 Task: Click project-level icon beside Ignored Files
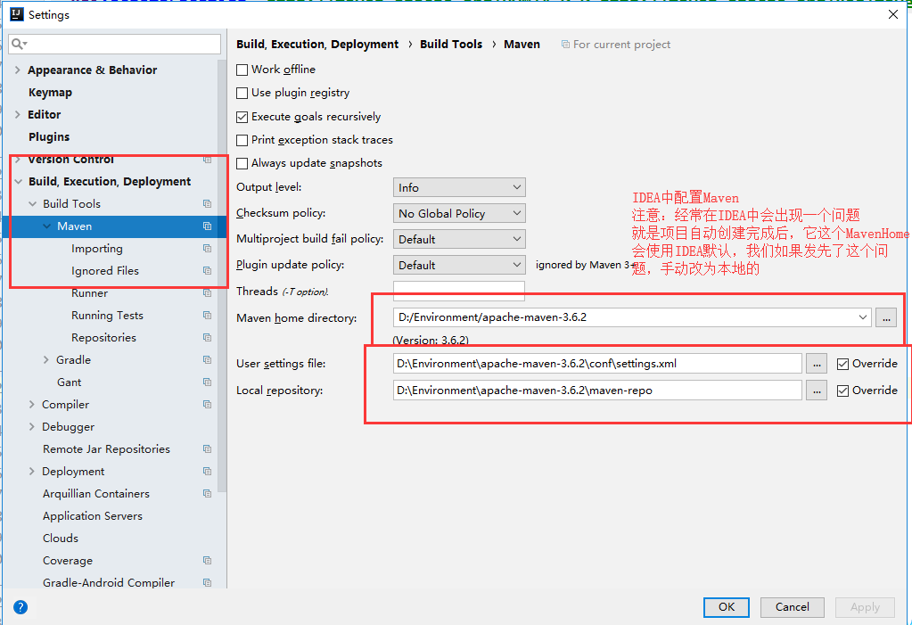coord(207,271)
